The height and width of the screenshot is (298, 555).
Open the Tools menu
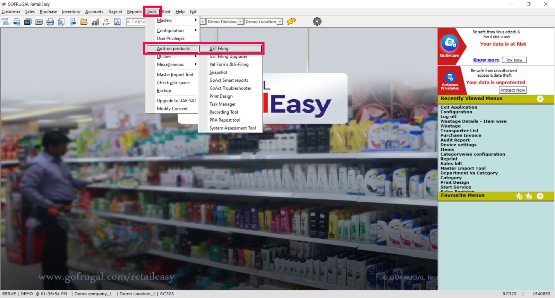(152, 12)
